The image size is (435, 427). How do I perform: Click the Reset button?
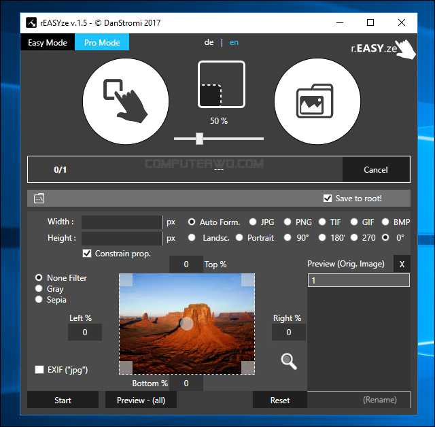(x=280, y=400)
